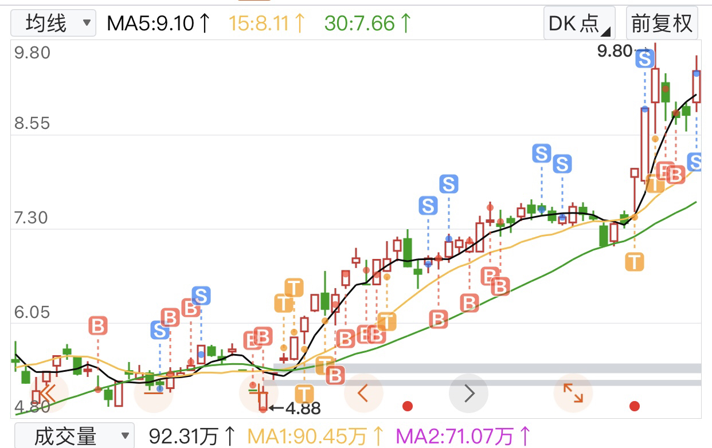Toggle the DK点 signal points button
The image size is (712, 448).
579,23
